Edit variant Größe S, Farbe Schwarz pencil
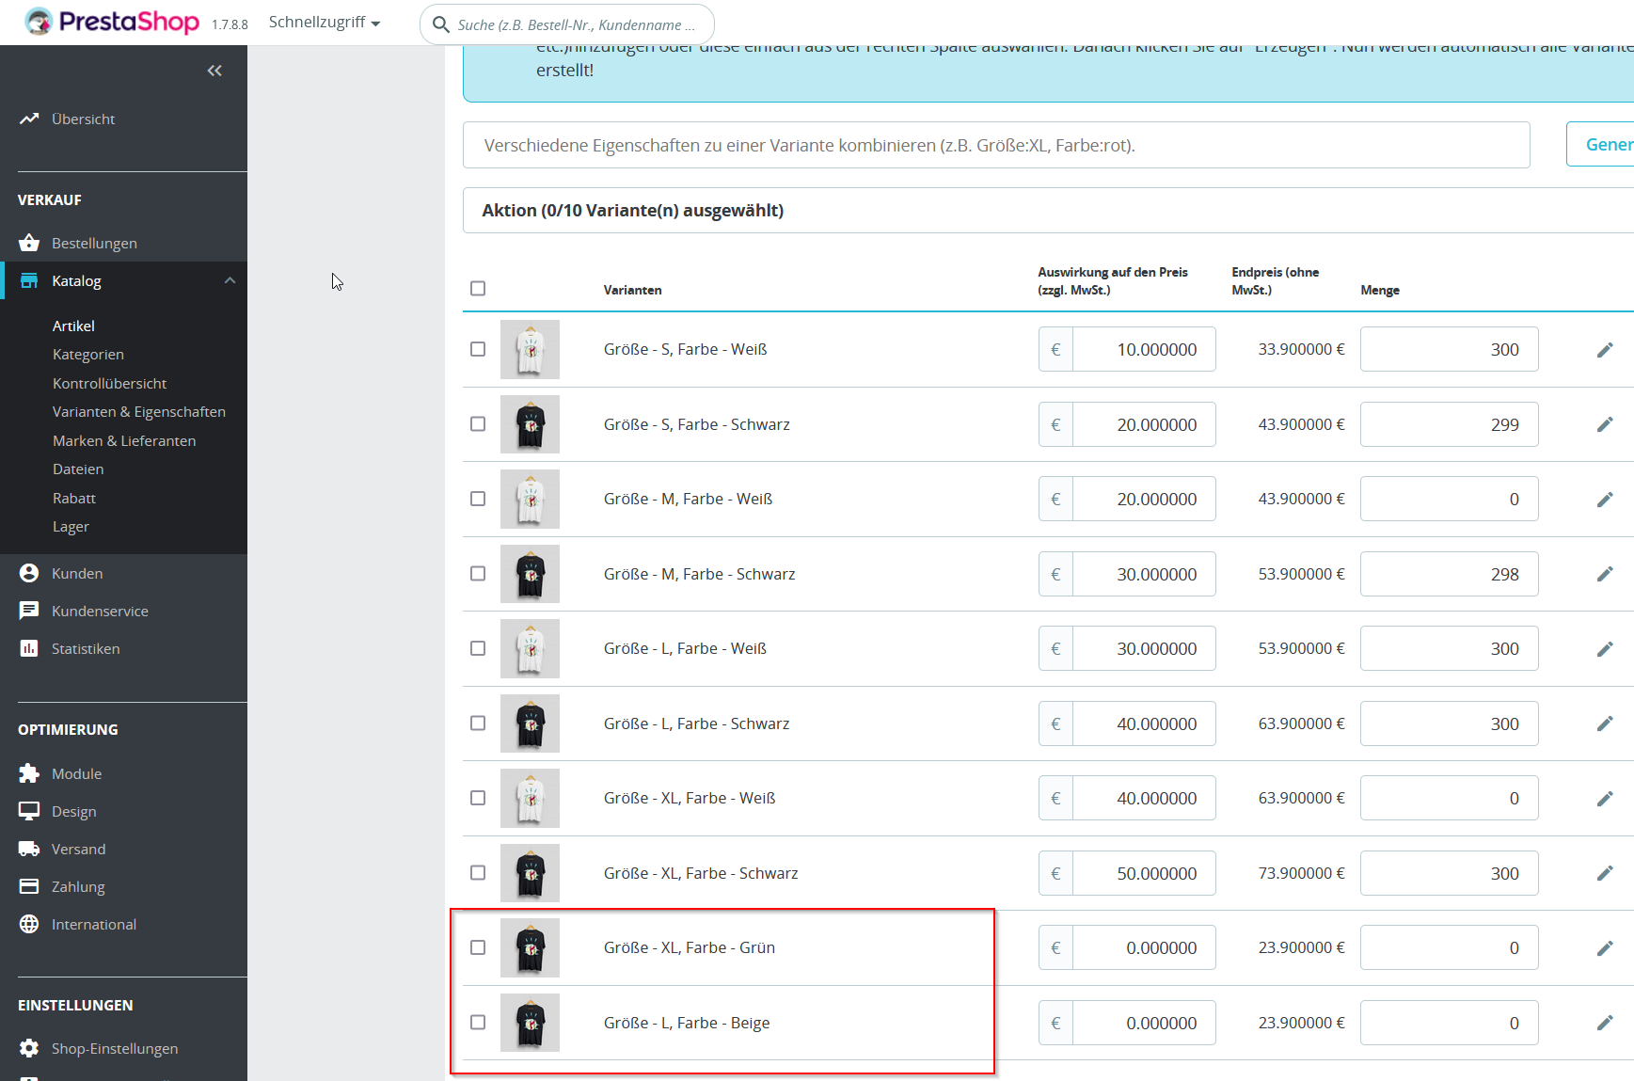 click(1605, 424)
